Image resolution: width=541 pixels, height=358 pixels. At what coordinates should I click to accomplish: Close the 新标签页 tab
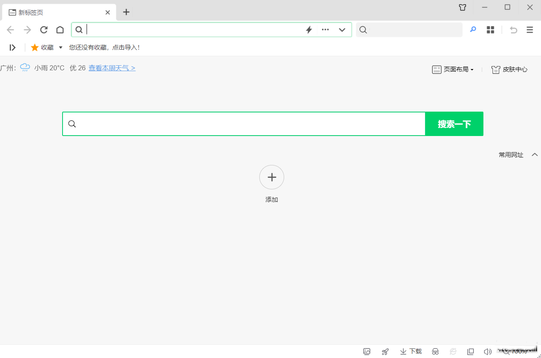(x=108, y=12)
